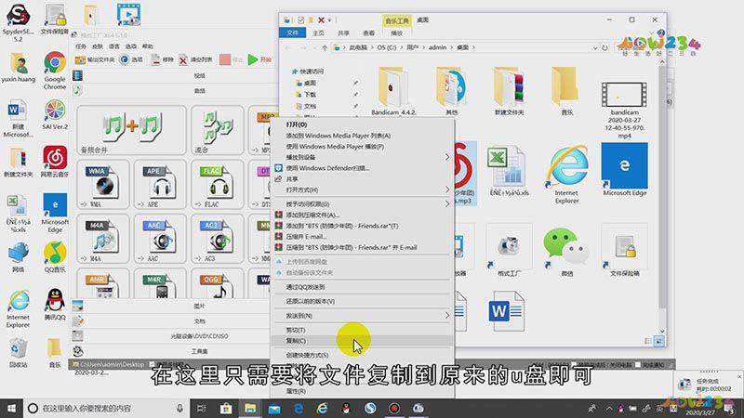Screen dimensions: 744x418
Task: Click the 移除 remove toolbar button
Action: 162,59
